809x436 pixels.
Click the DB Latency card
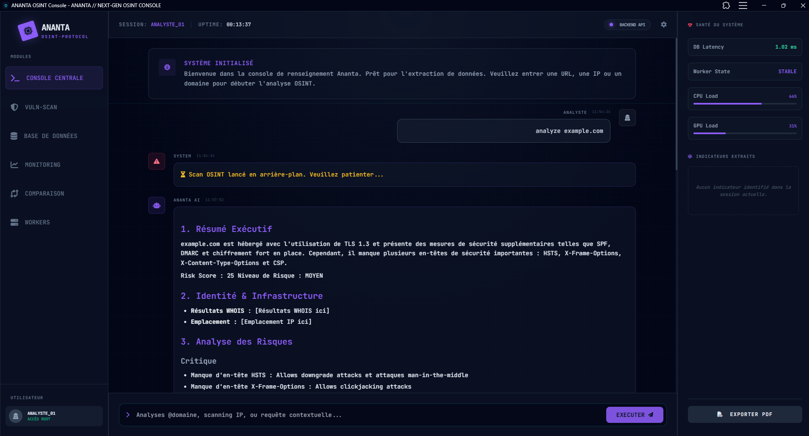coord(745,47)
